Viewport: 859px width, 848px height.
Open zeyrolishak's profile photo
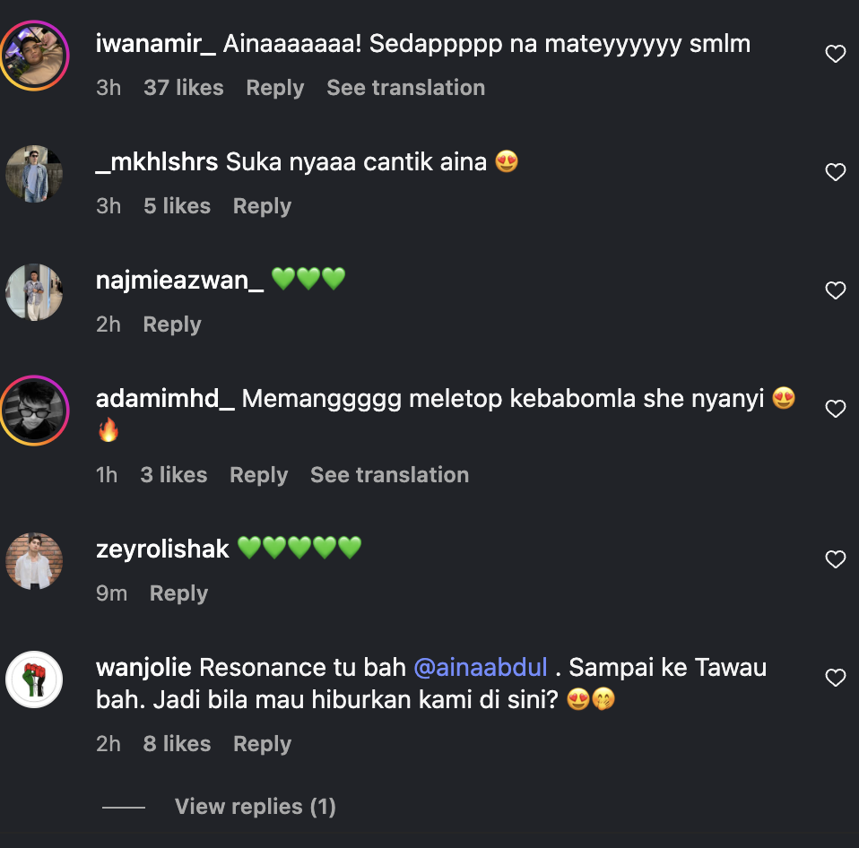coord(34,561)
